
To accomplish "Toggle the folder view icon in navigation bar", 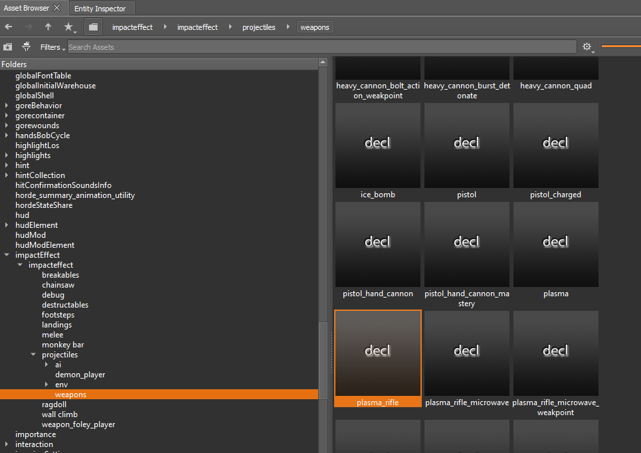I will (x=93, y=27).
